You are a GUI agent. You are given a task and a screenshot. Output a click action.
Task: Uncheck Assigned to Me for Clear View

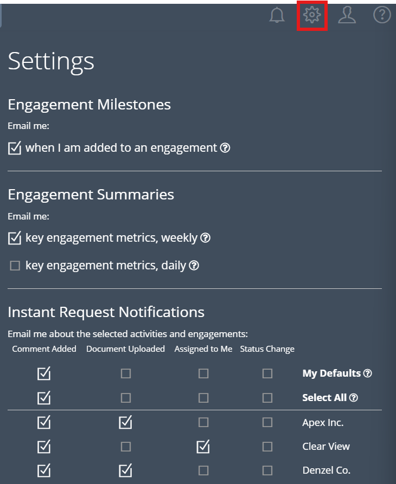(x=203, y=447)
